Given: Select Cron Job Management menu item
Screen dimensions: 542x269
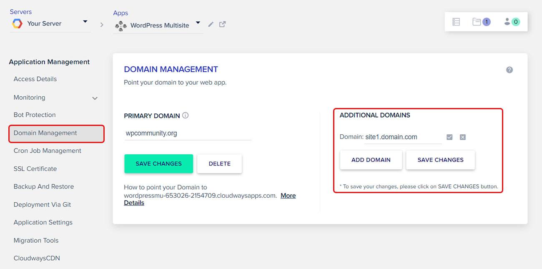Looking at the screenshot, I should click(48, 151).
